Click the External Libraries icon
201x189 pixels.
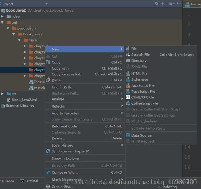tap(3, 106)
